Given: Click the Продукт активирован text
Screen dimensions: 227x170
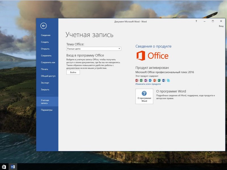Looking at the screenshot, I should 152,68.
